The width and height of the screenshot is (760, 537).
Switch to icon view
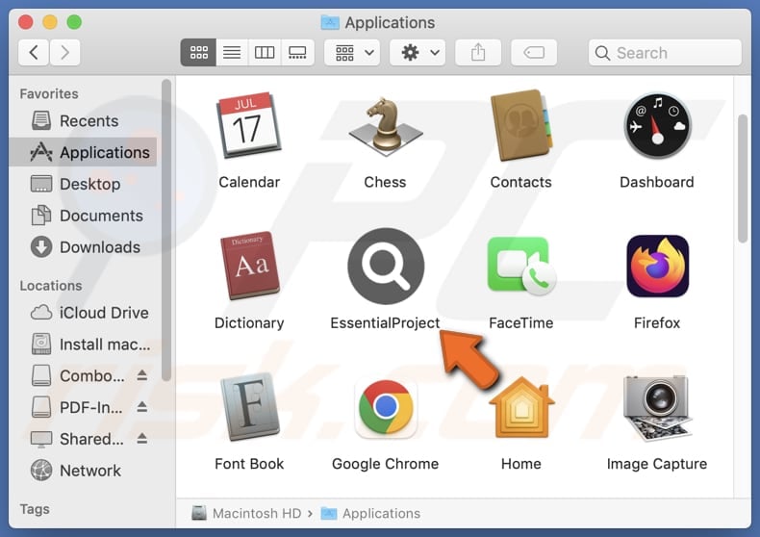(199, 52)
